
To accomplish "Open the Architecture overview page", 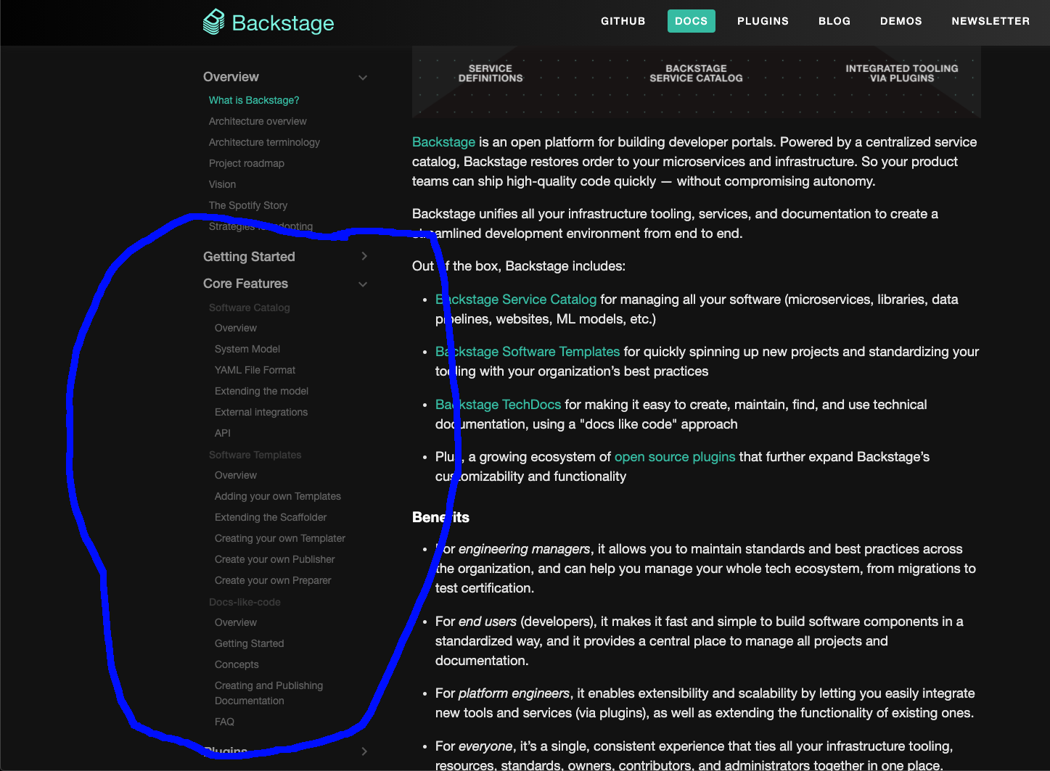I will [258, 121].
